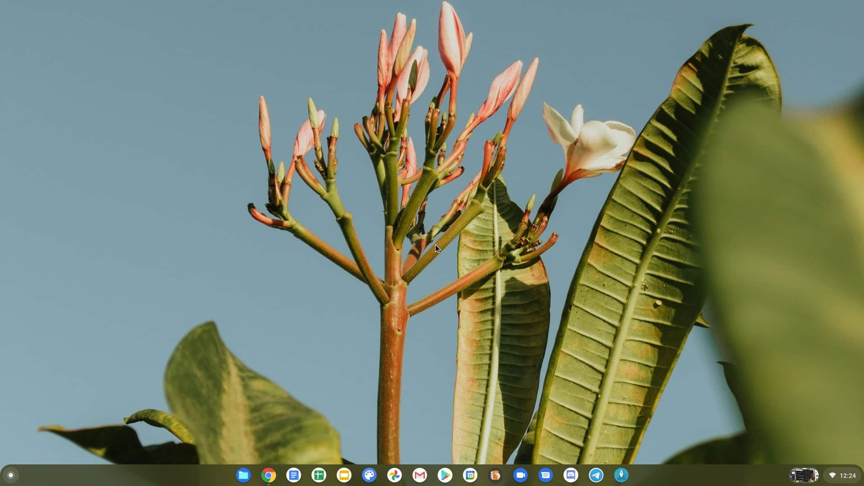This screenshot has width=864, height=486.
Task: Open the recent screenshot preview in the shelf
Action: coord(804,475)
